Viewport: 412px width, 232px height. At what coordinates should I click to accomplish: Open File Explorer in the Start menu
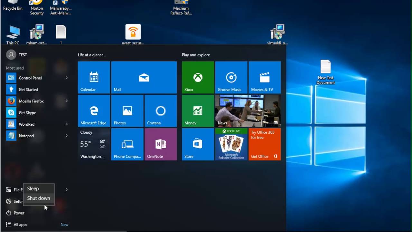tap(14, 190)
